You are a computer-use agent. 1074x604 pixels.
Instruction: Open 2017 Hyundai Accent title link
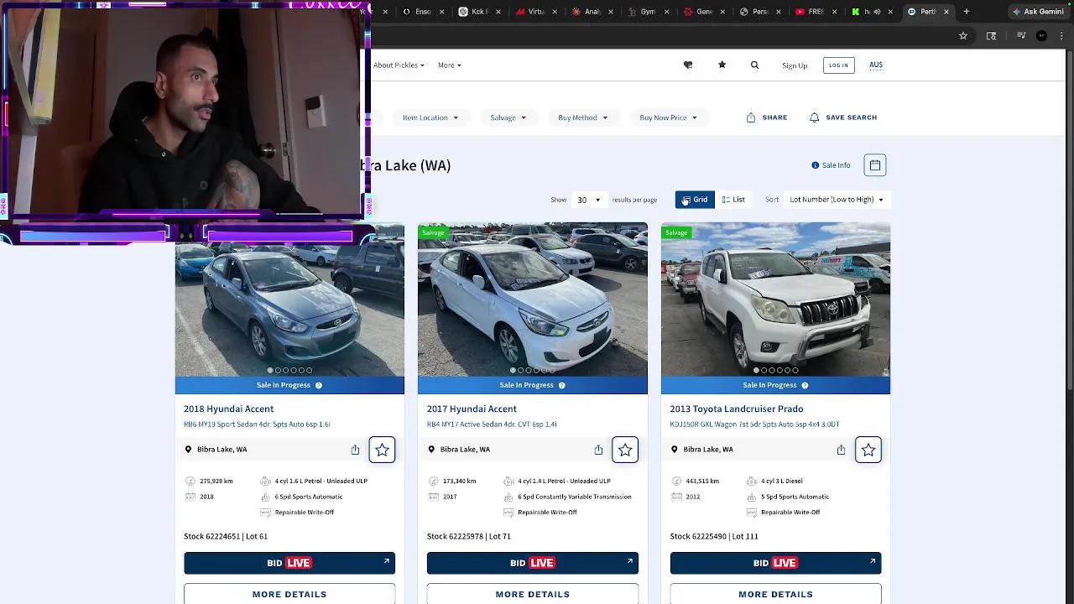(x=472, y=409)
